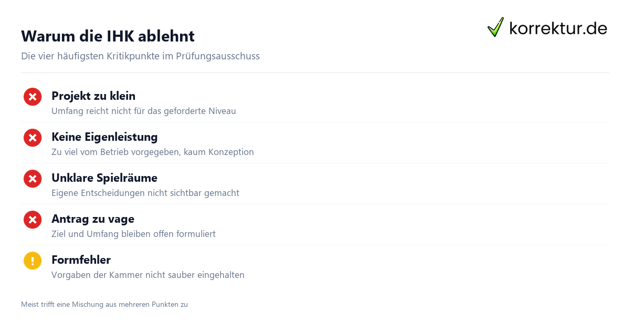This screenshot has height=331, width=630.
Task: Click the Antrag zu vage title
Action: (93, 219)
